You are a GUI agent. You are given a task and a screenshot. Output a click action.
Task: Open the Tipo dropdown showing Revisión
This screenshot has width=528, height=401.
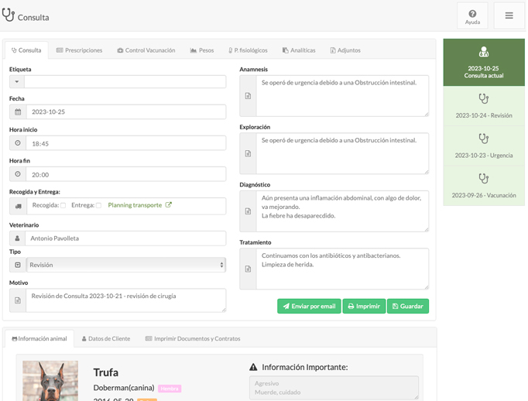click(125, 265)
